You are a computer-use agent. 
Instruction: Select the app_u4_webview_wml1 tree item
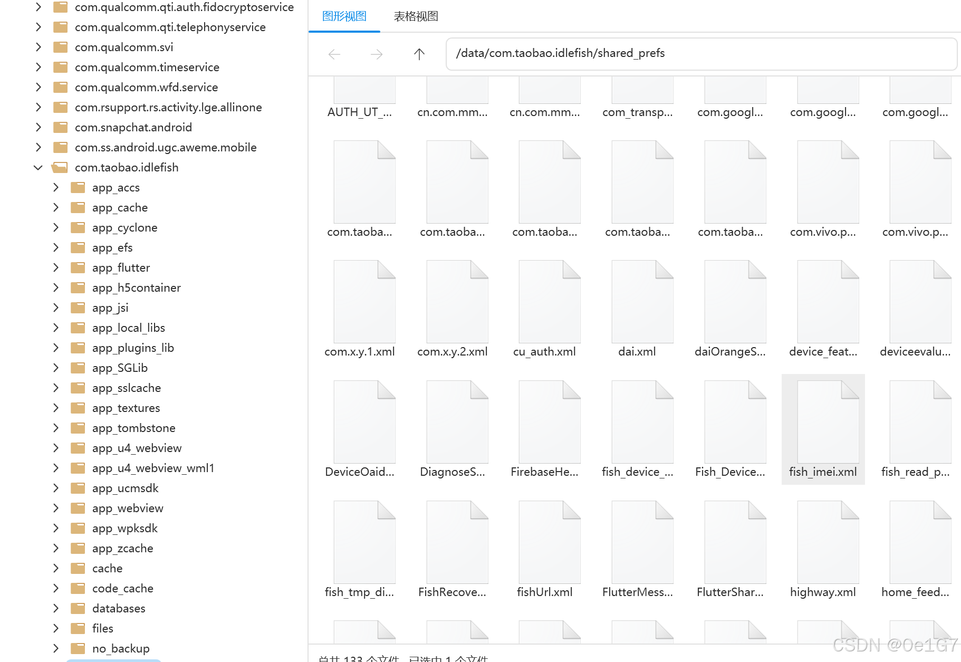[153, 468]
